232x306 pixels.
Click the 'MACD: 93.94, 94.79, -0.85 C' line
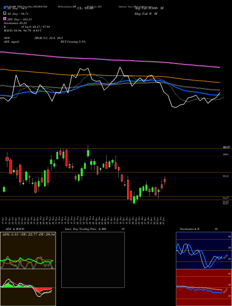tap(23, 31)
